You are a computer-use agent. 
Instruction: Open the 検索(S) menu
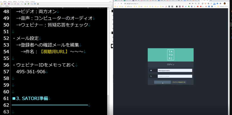pyautogui.click(x=14, y=1)
